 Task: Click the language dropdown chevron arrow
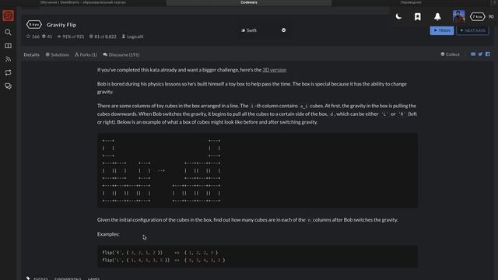tap(283, 30)
